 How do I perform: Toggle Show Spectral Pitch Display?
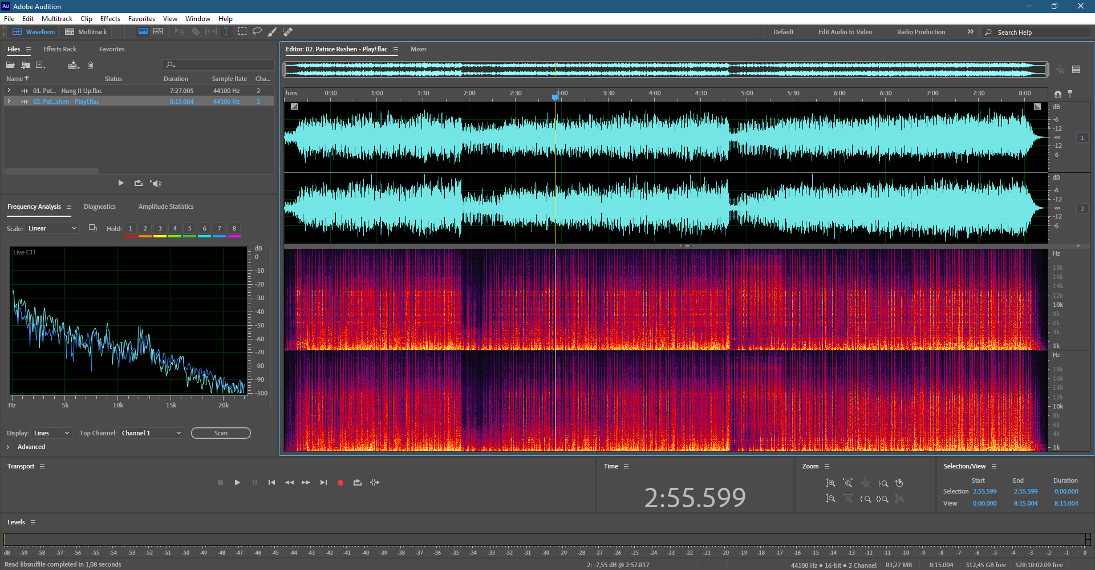click(x=158, y=32)
